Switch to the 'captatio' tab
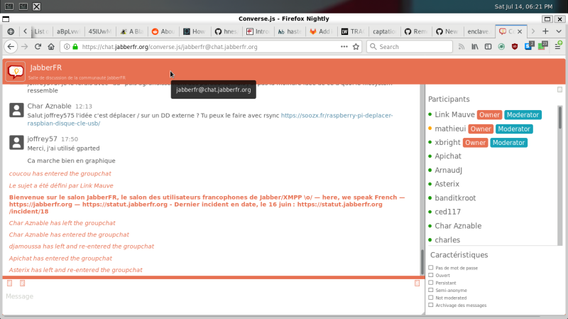Viewport: 568px width, 319px height. [384, 31]
